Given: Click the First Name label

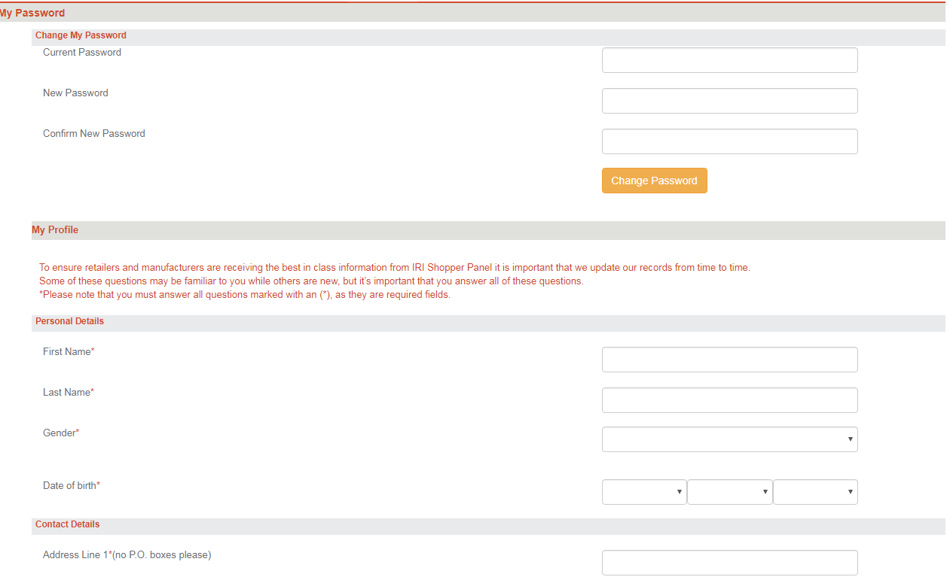Looking at the screenshot, I should (x=68, y=352).
